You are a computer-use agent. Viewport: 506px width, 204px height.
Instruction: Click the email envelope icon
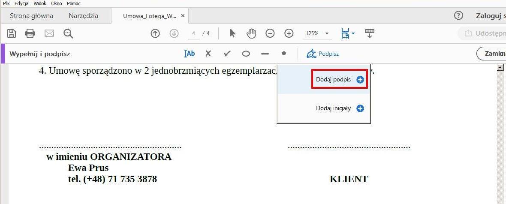tap(49, 33)
